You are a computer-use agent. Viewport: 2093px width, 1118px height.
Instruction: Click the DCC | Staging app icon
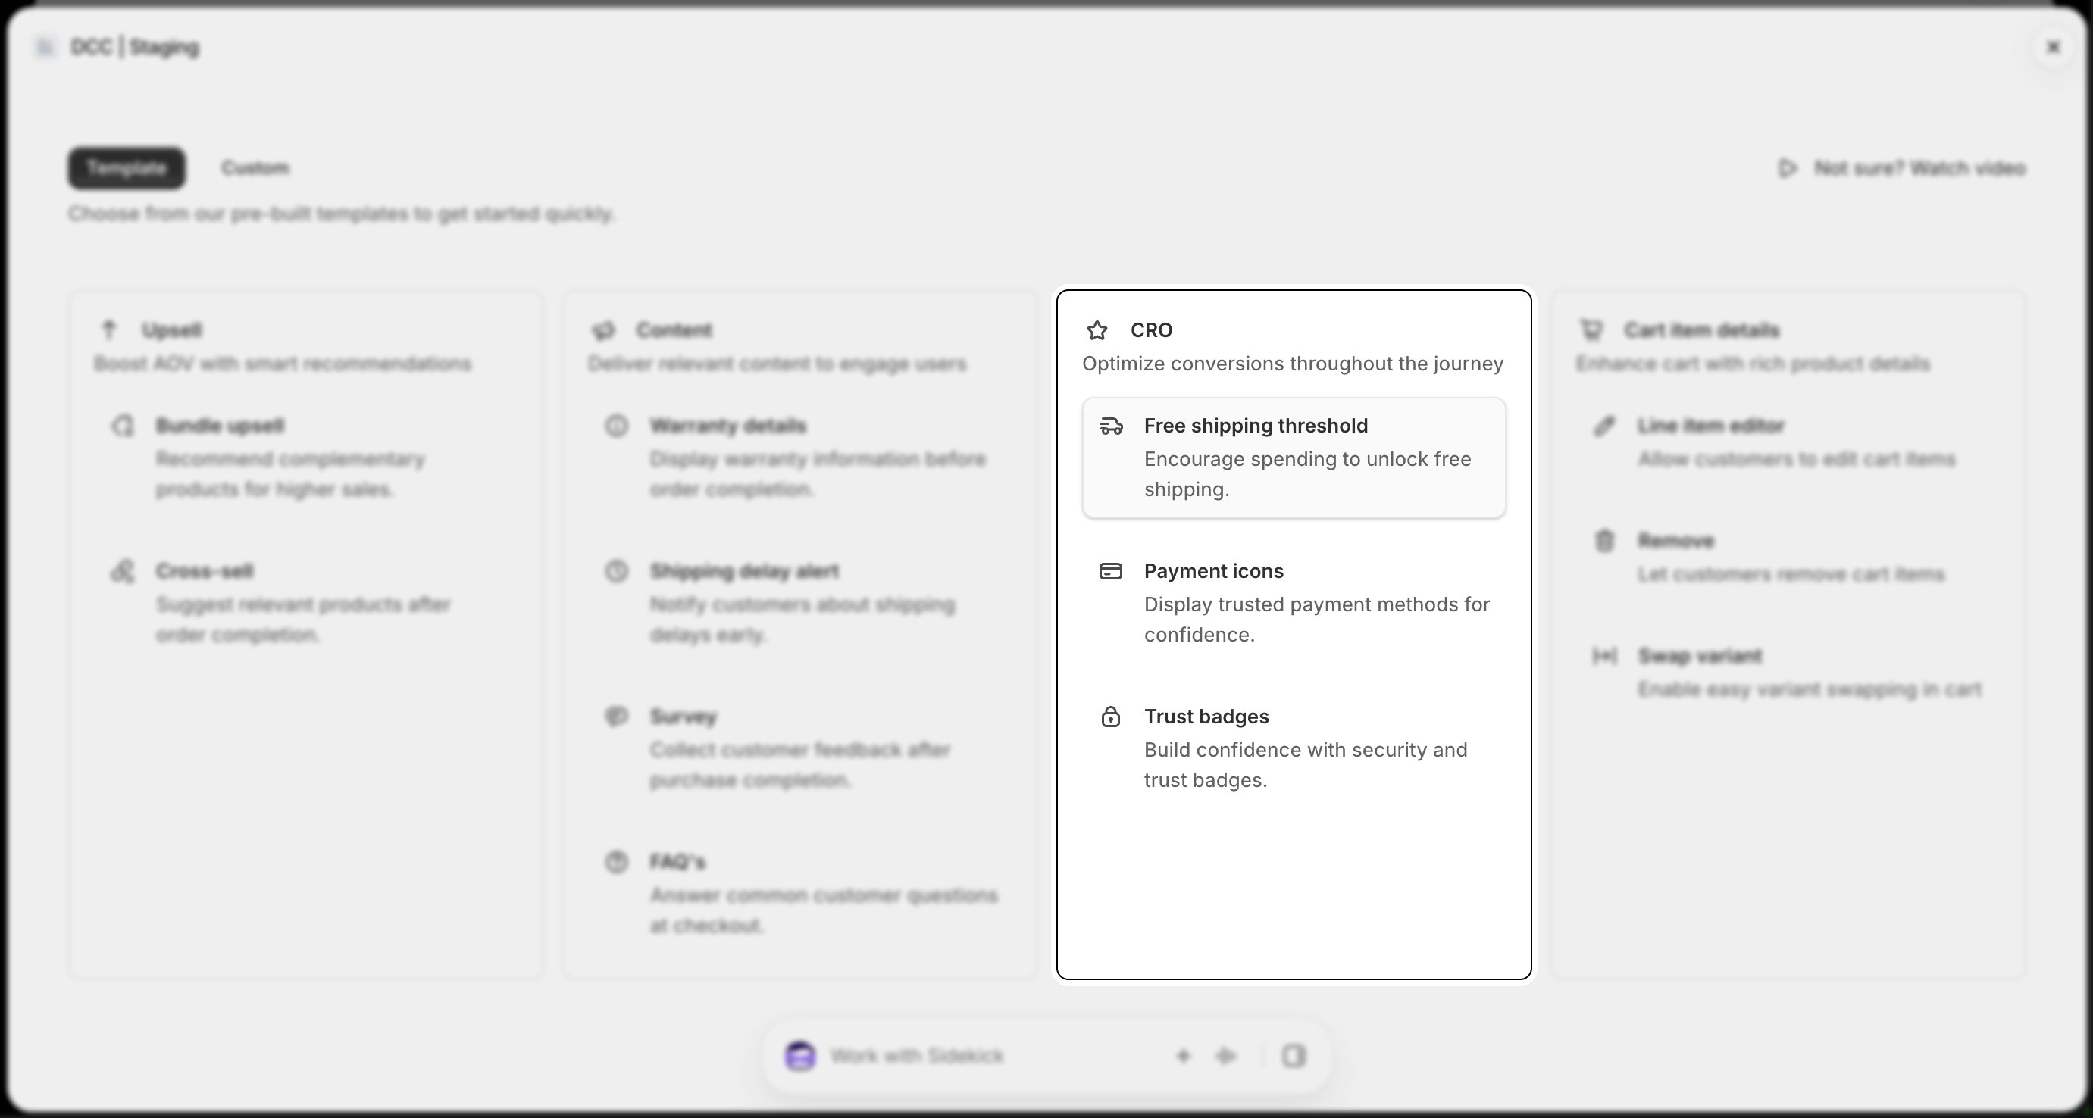[x=45, y=47]
